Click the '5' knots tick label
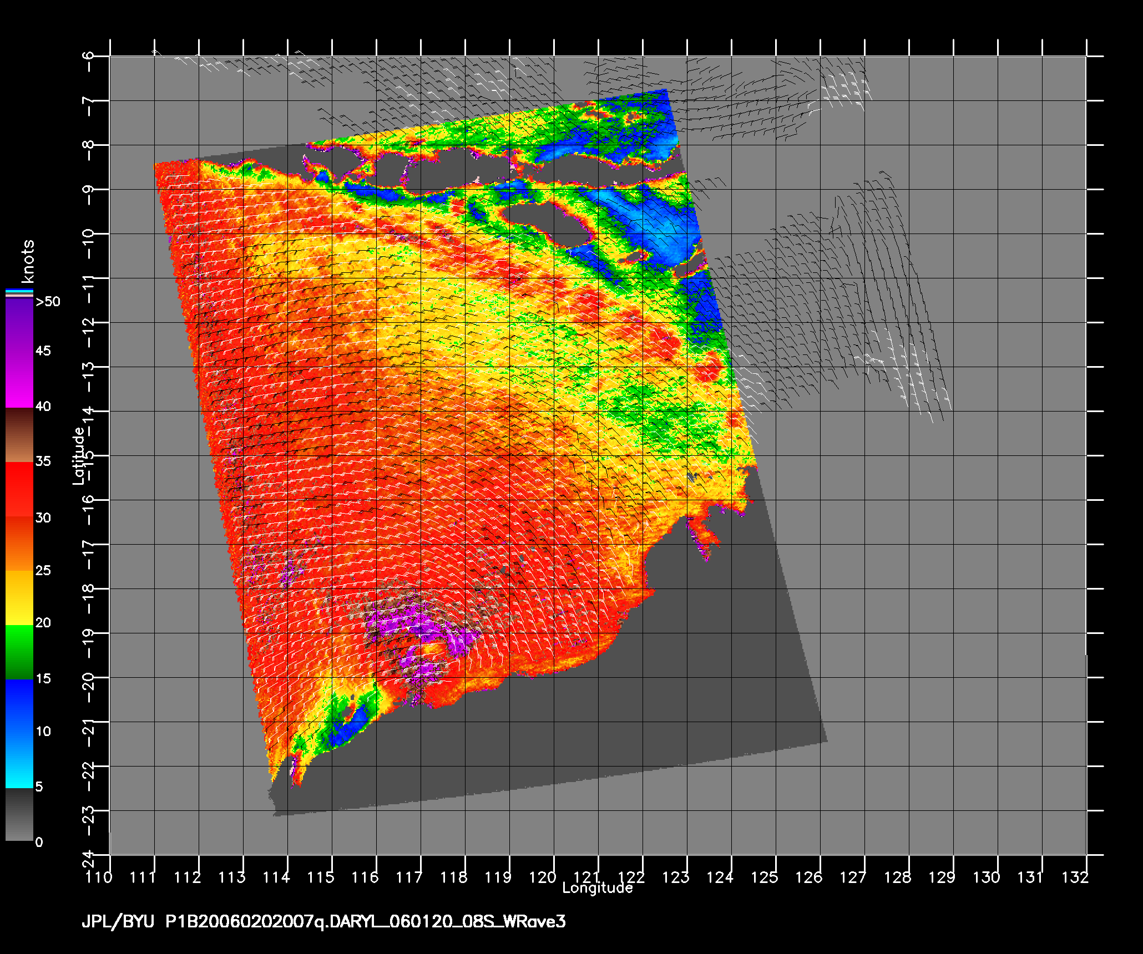 point(39,787)
